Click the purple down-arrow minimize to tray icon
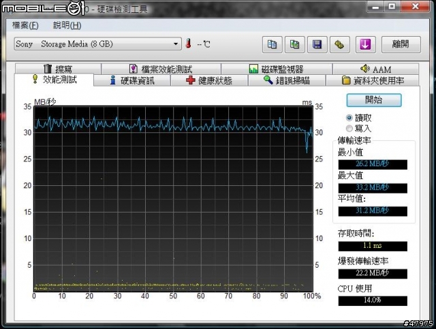The width and height of the screenshot is (436, 329). point(366,44)
